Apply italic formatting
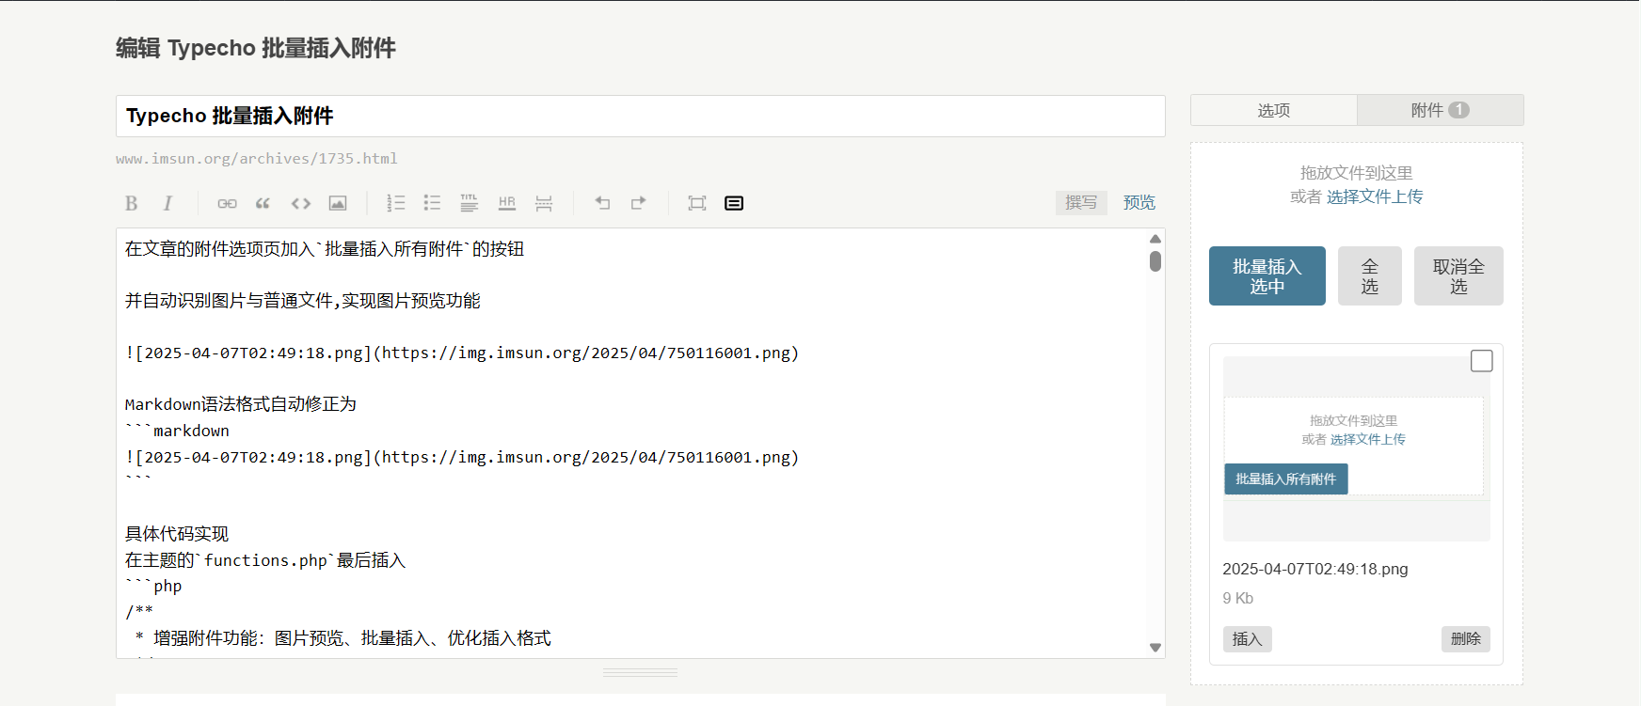 [167, 203]
